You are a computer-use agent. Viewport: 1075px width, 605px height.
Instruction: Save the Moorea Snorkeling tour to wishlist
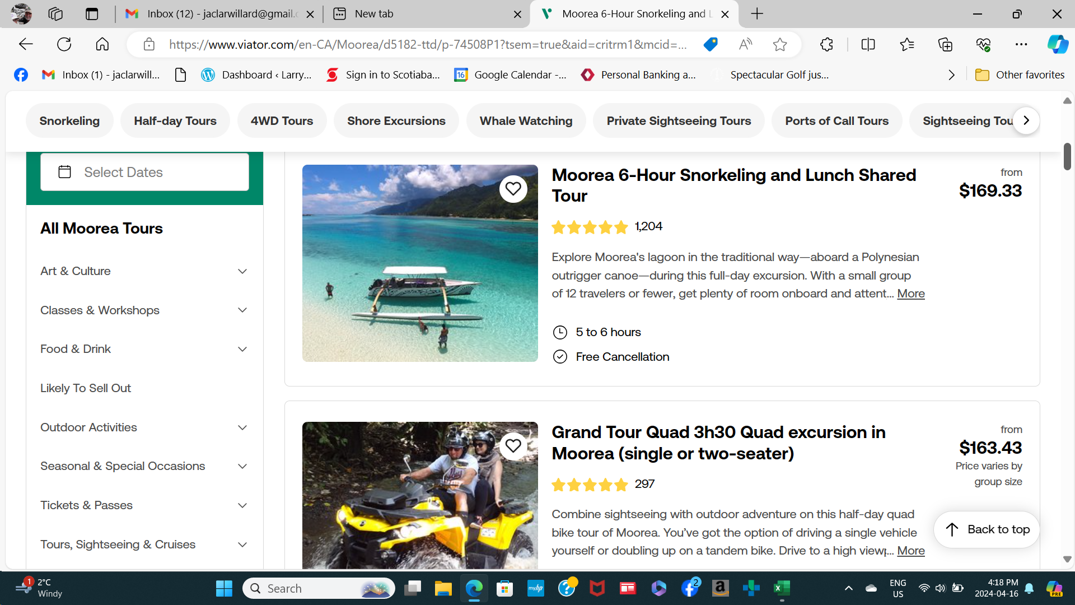[x=513, y=189]
